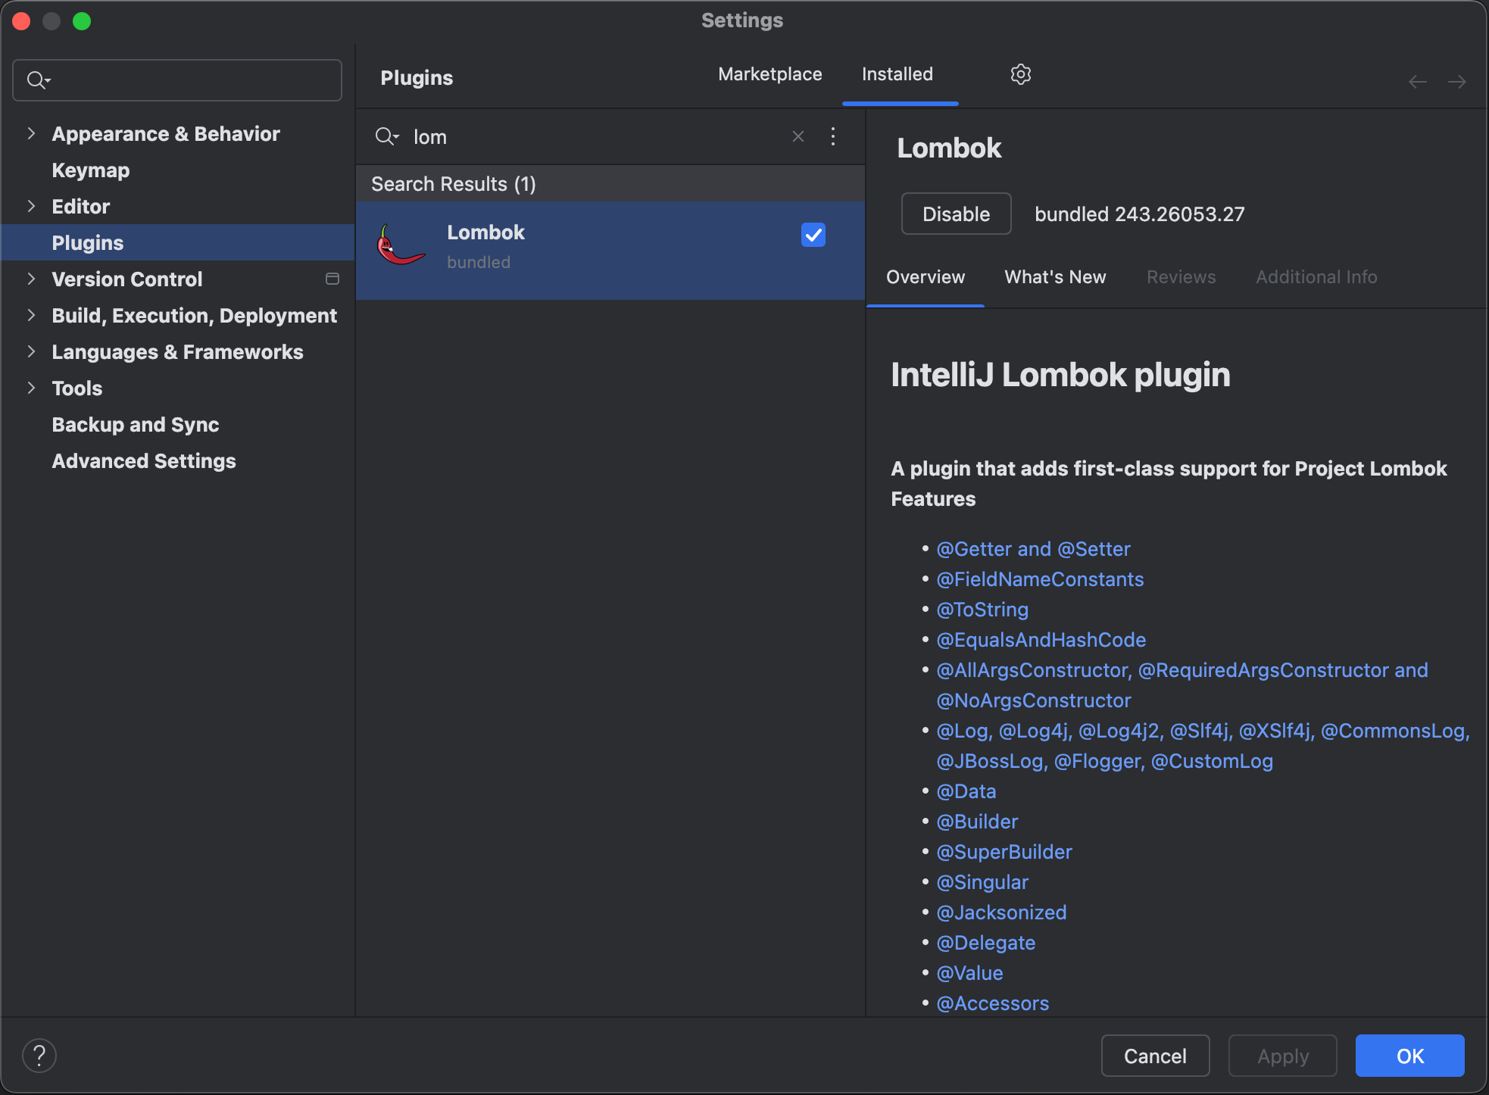This screenshot has width=1489, height=1095.
Task: Clear the plugin search field
Action: pyautogui.click(x=798, y=136)
